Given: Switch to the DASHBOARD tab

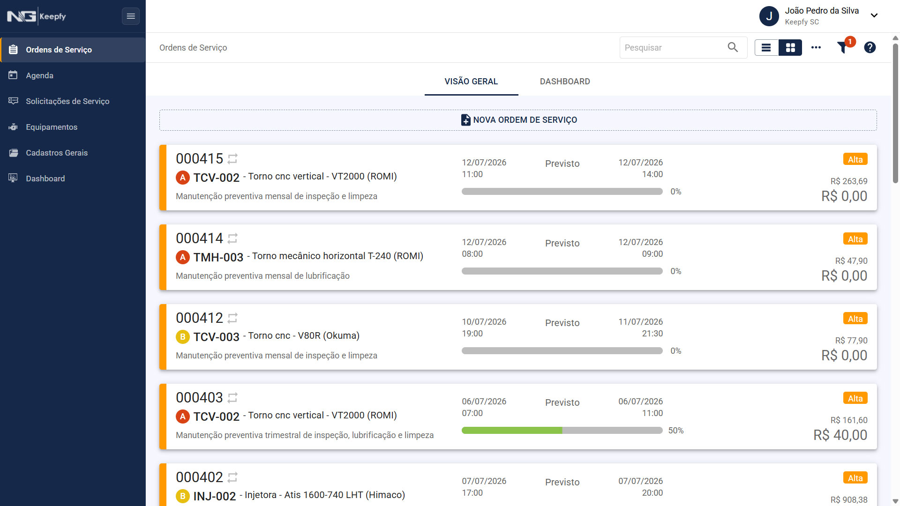Looking at the screenshot, I should (x=565, y=82).
